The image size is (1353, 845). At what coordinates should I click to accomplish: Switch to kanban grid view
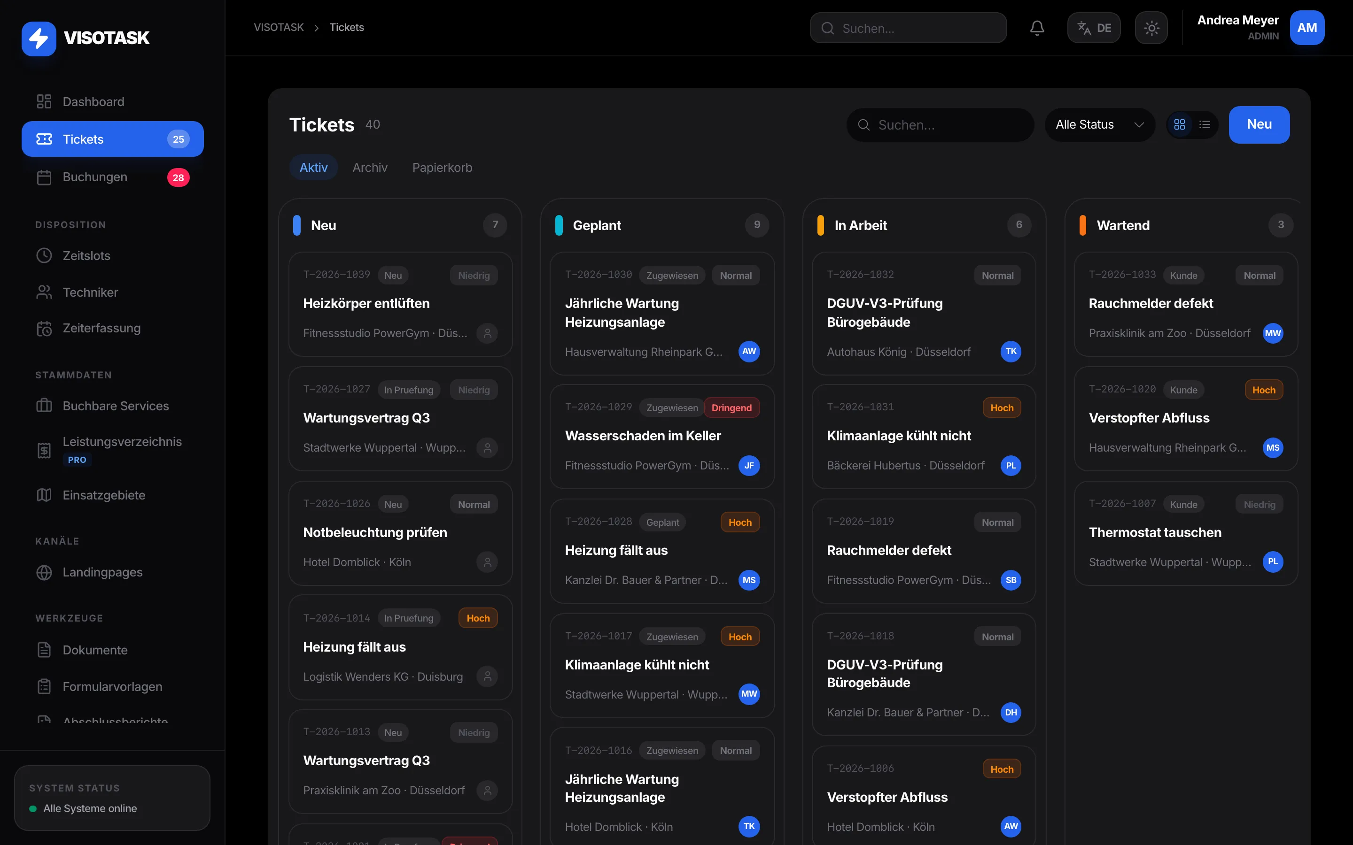click(x=1180, y=124)
